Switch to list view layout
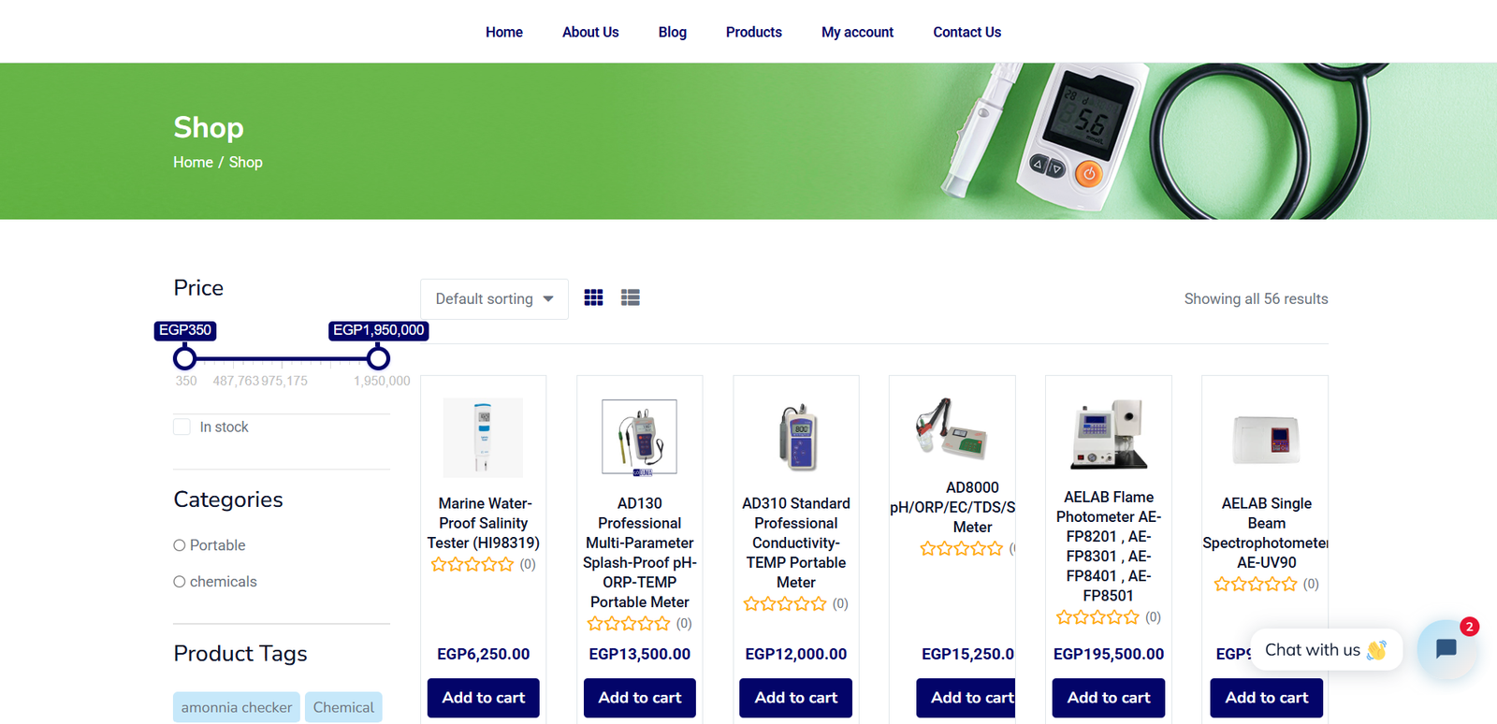This screenshot has width=1497, height=724. point(631,297)
